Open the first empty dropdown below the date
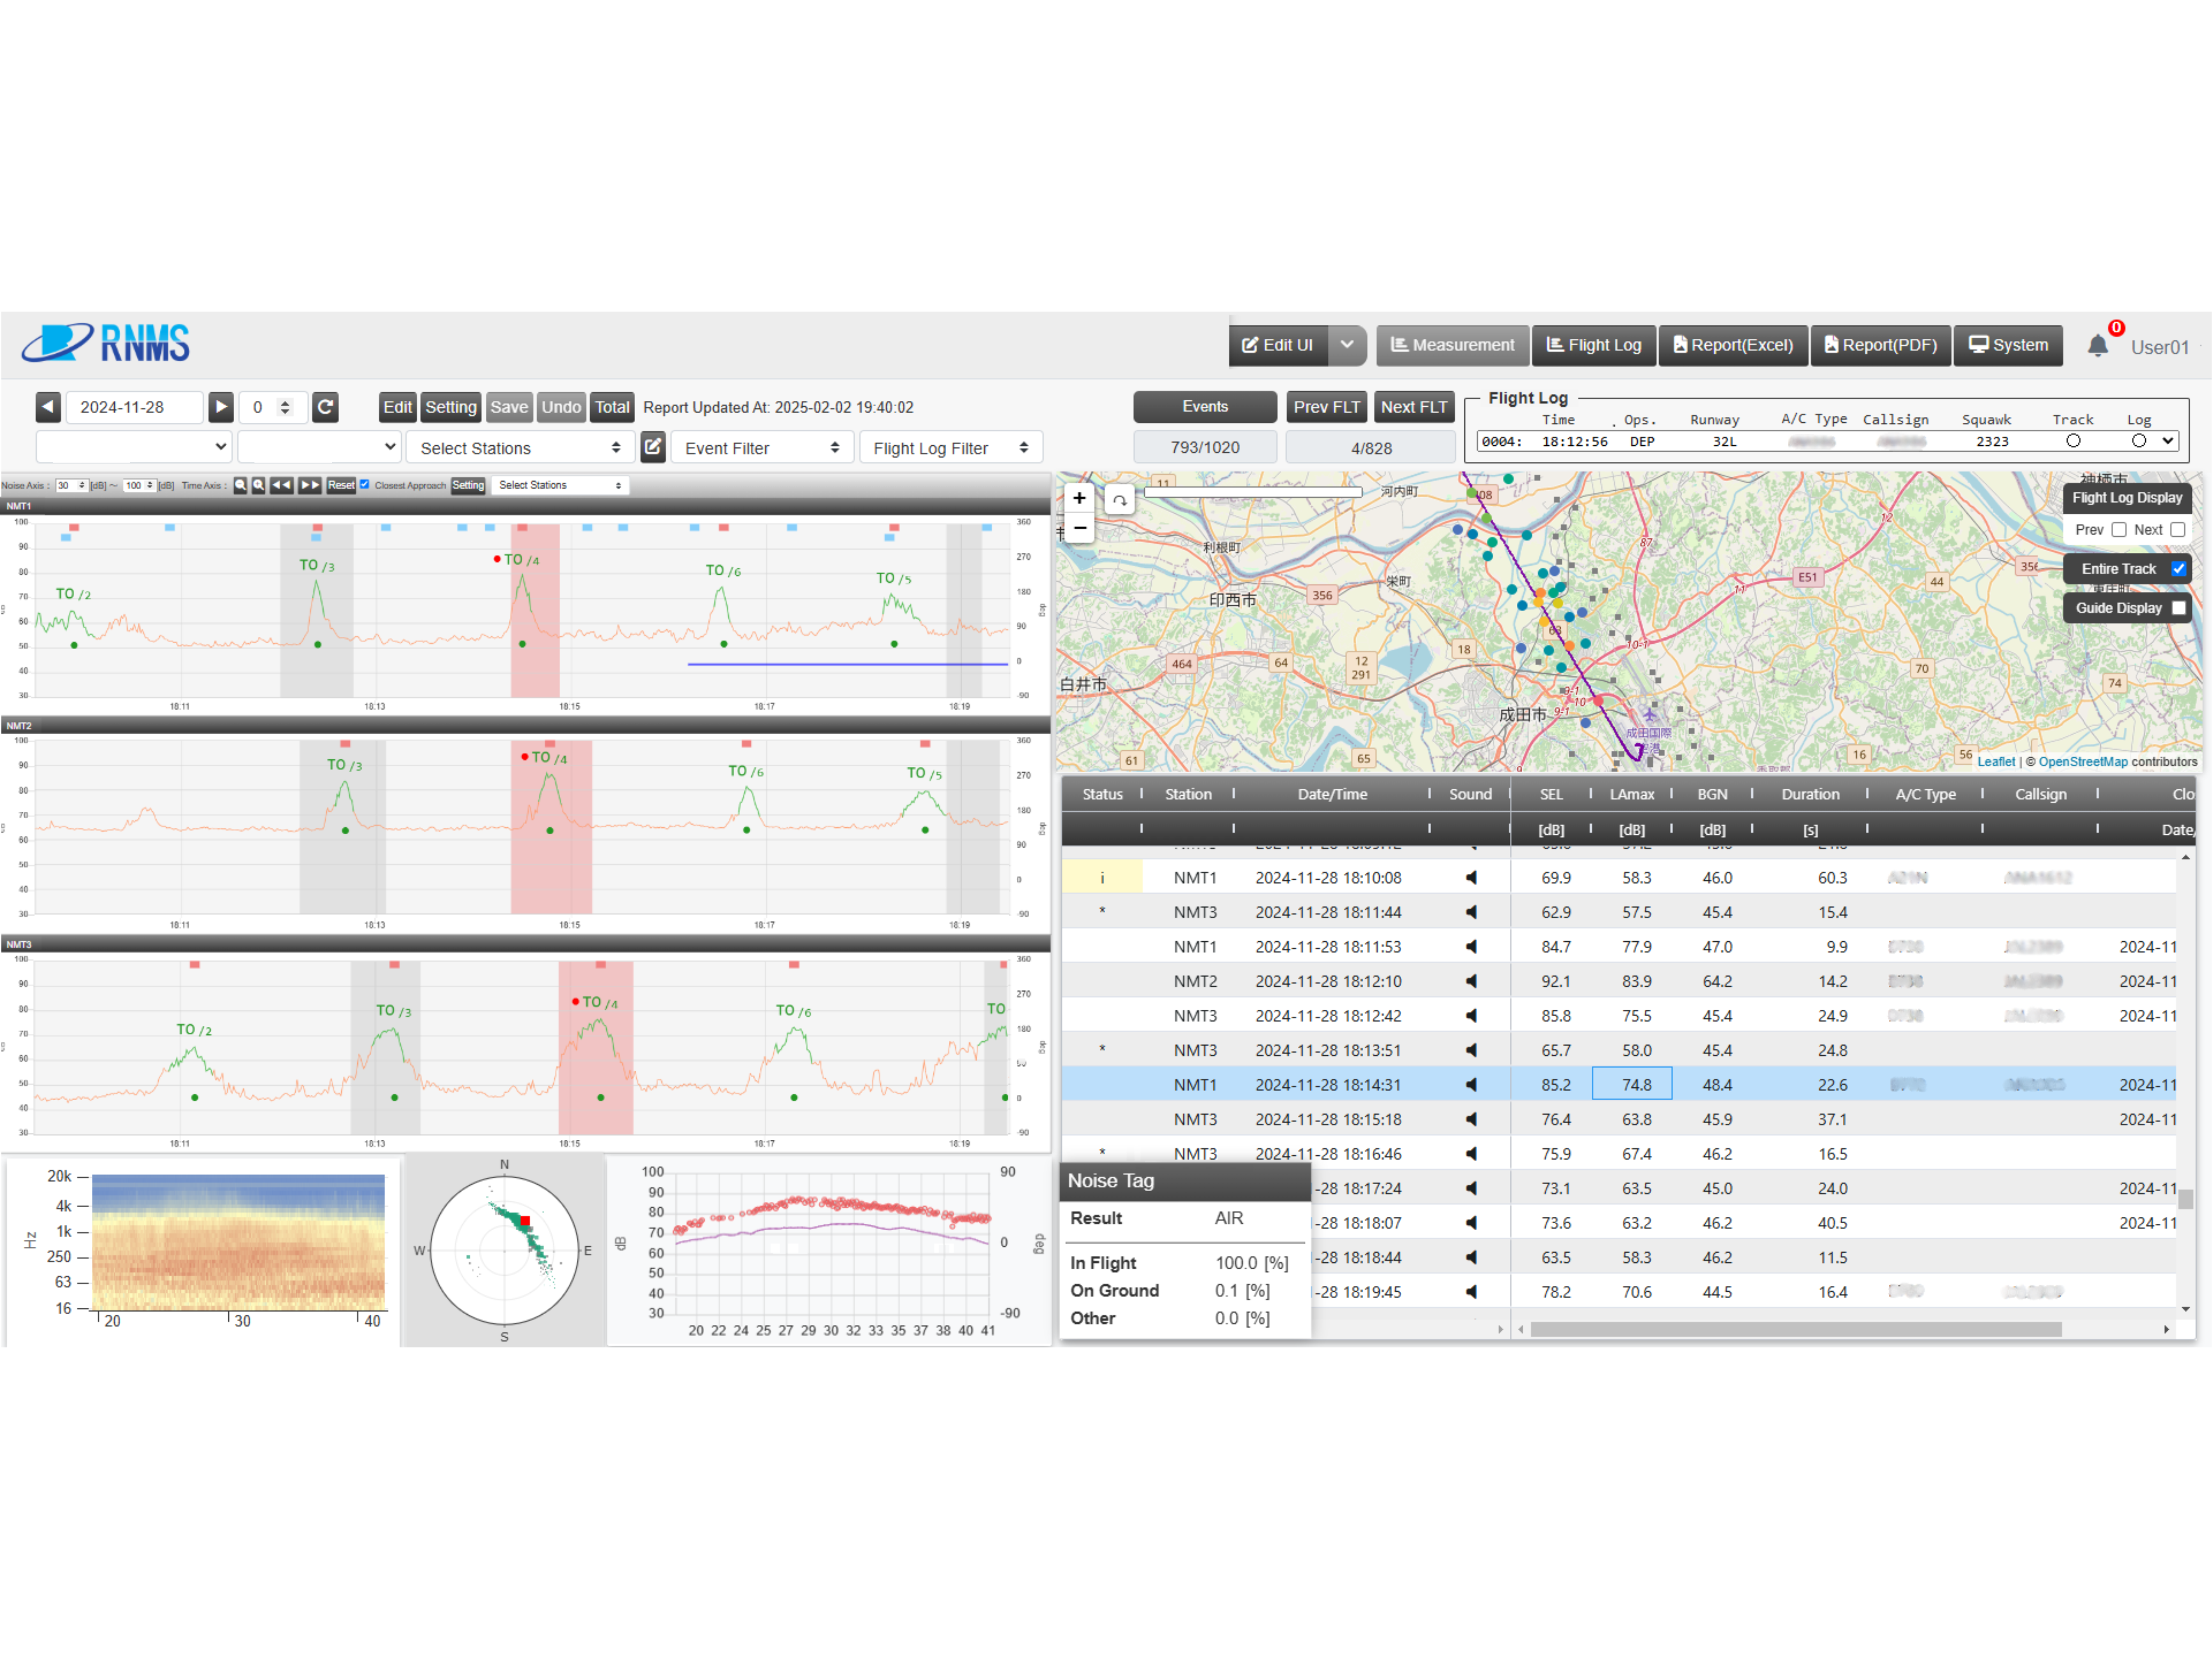This screenshot has height=1660, width=2212. click(134, 447)
